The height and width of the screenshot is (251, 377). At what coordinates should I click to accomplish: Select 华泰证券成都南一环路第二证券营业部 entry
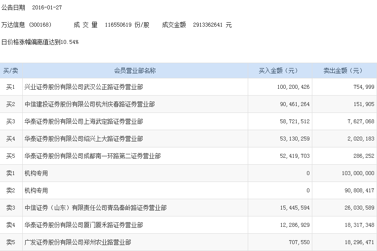[92, 156]
